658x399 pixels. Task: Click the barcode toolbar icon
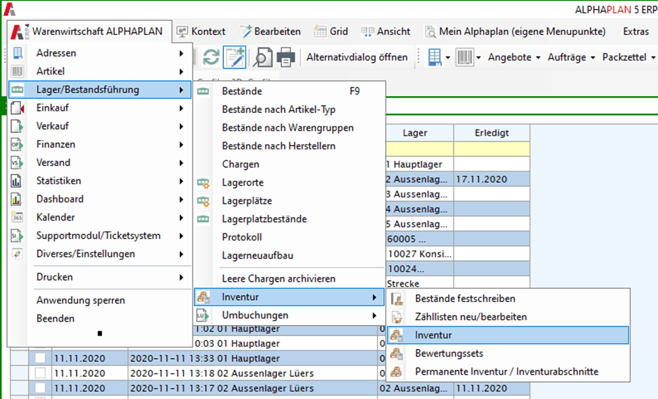[465, 57]
